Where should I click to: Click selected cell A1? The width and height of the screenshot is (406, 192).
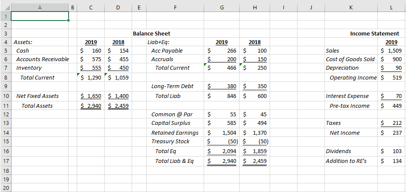point(40,16)
